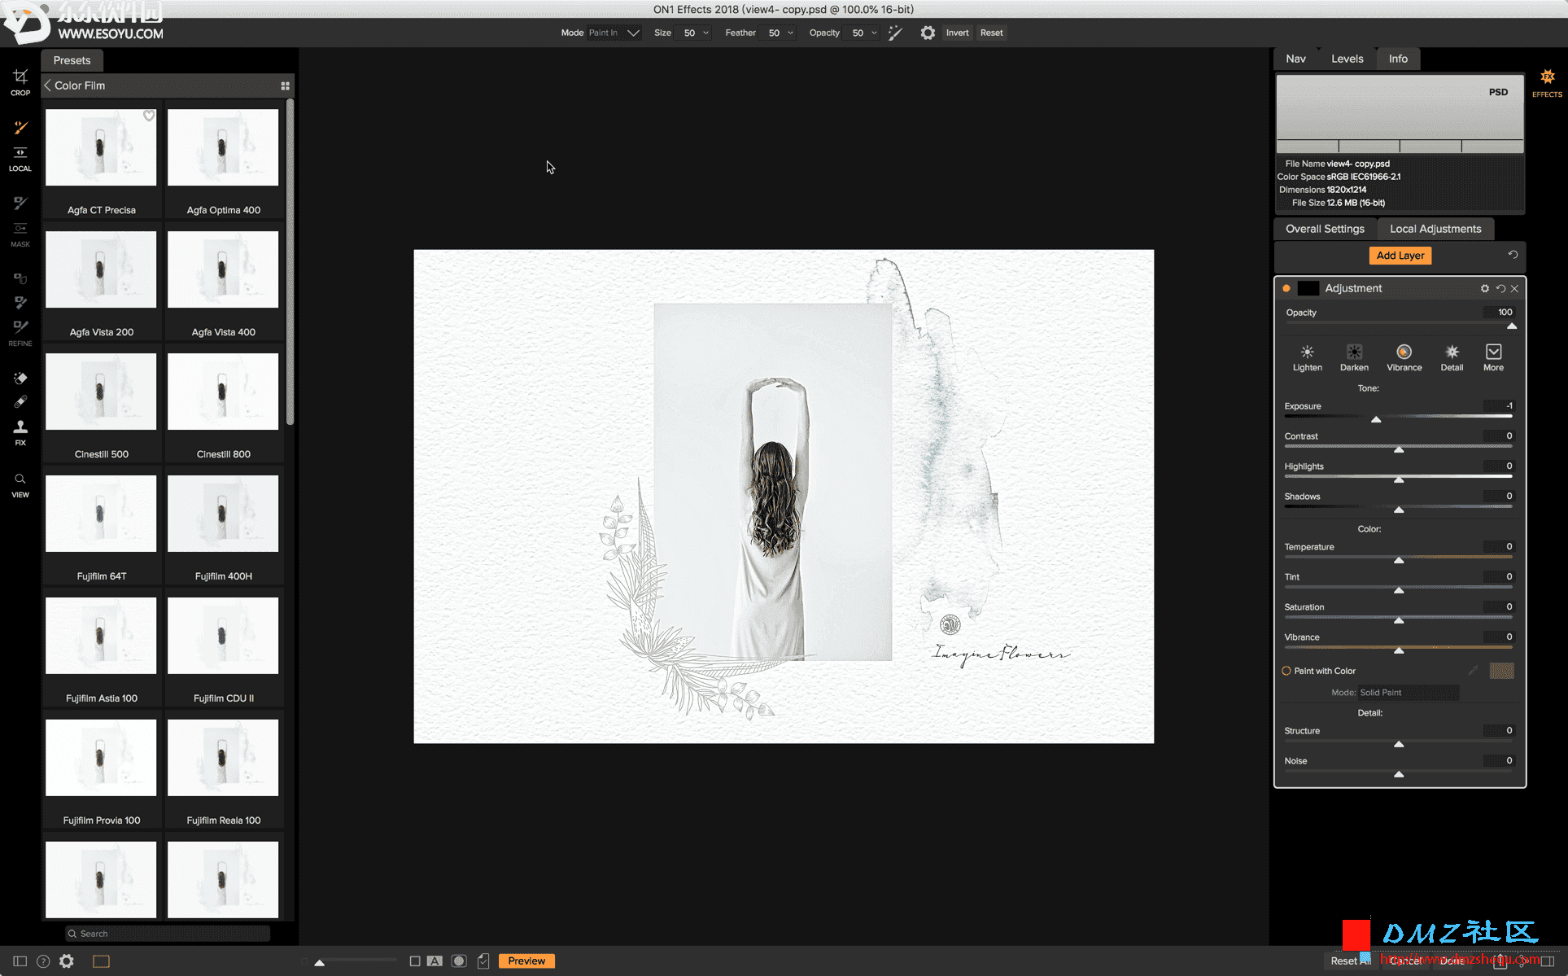This screenshot has height=976, width=1568.
Task: Open brush settings gear in options bar
Action: pos(928,33)
